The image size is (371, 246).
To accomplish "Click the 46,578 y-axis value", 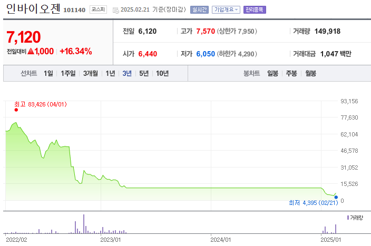I will click(349, 151).
